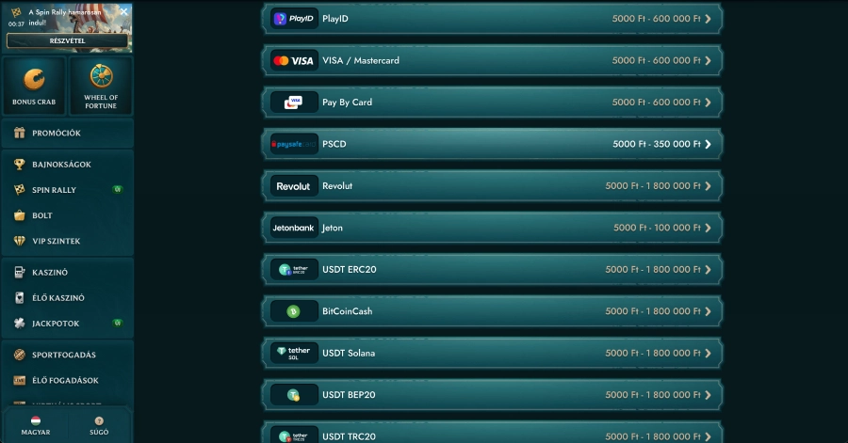The image size is (848, 443).
Task: Click the Pay By Card logo
Action: click(294, 102)
